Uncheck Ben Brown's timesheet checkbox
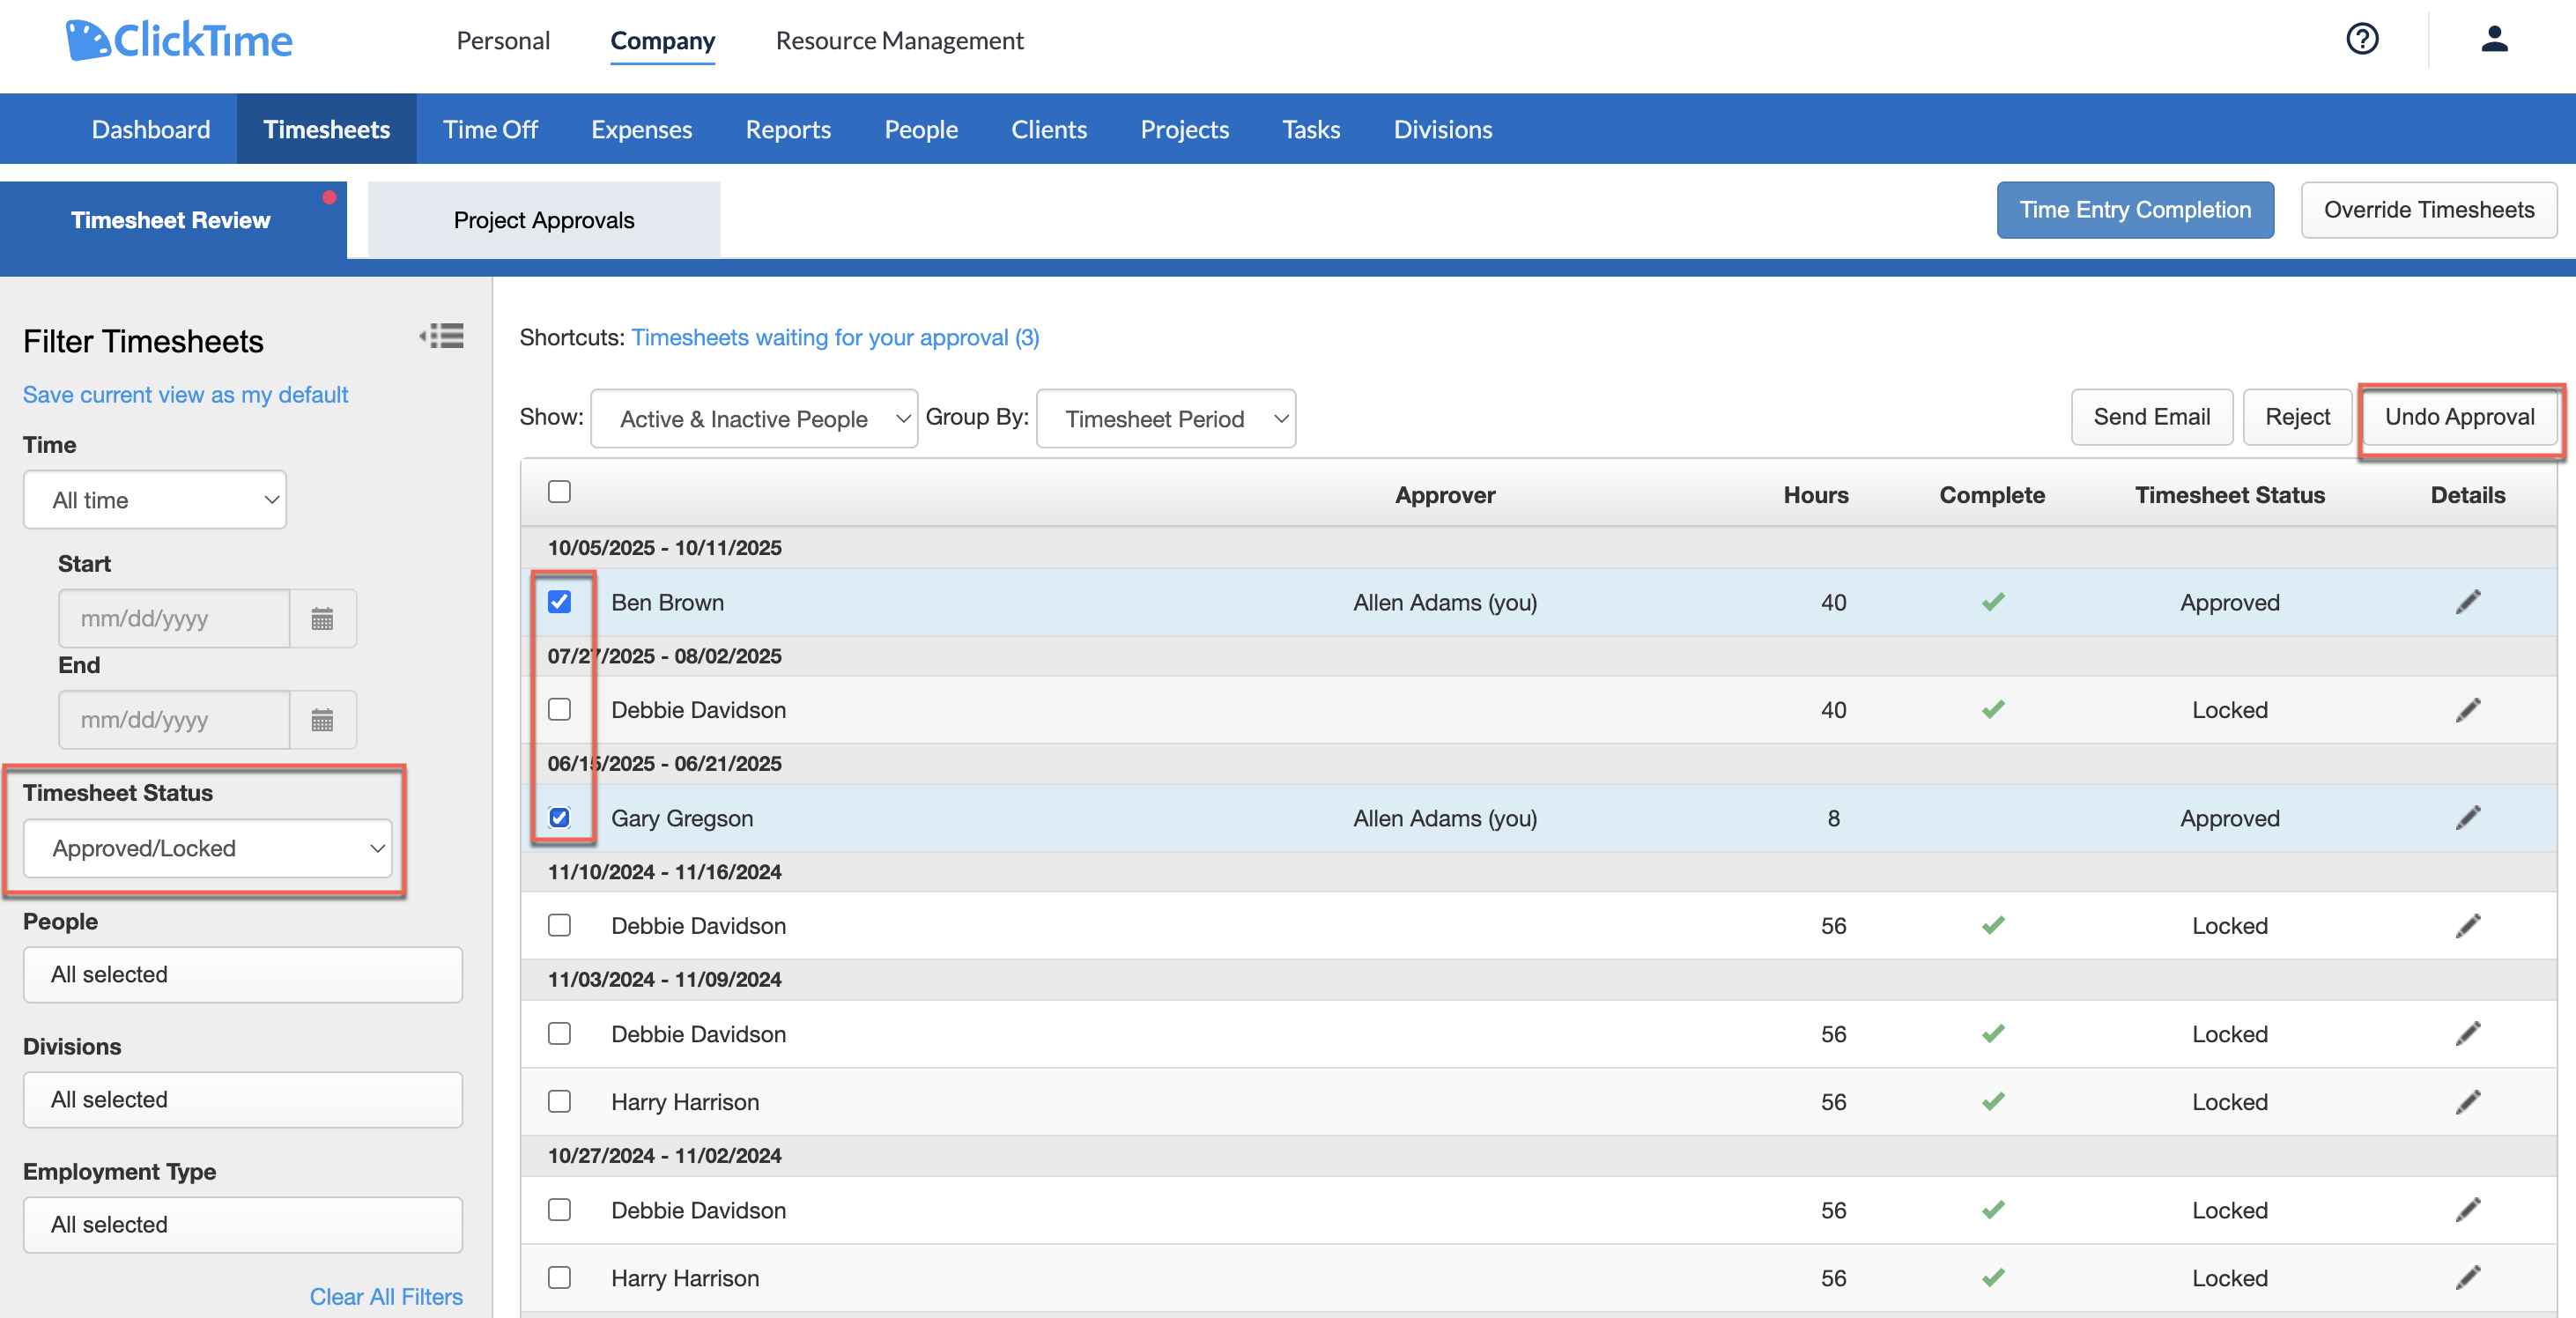The image size is (2576, 1318). (x=559, y=602)
